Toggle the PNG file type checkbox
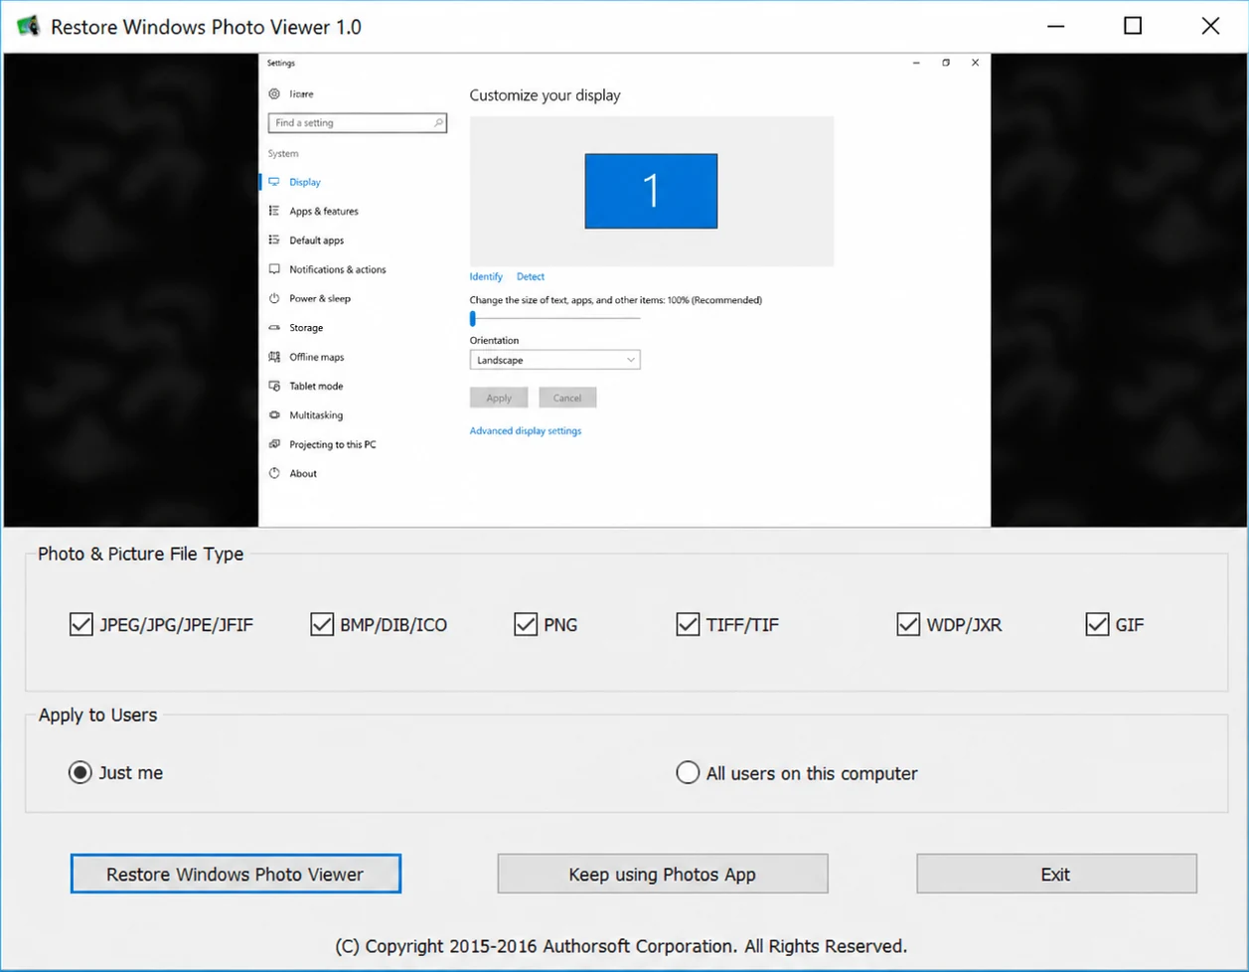The width and height of the screenshot is (1249, 972). [526, 624]
